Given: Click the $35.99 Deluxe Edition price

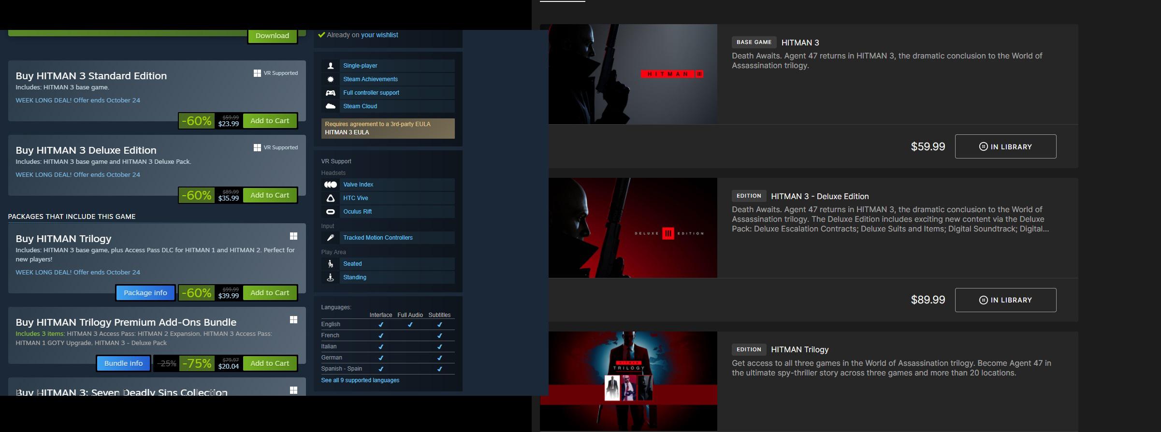Looking at the screenshot, I should click(x=229, y=198).
